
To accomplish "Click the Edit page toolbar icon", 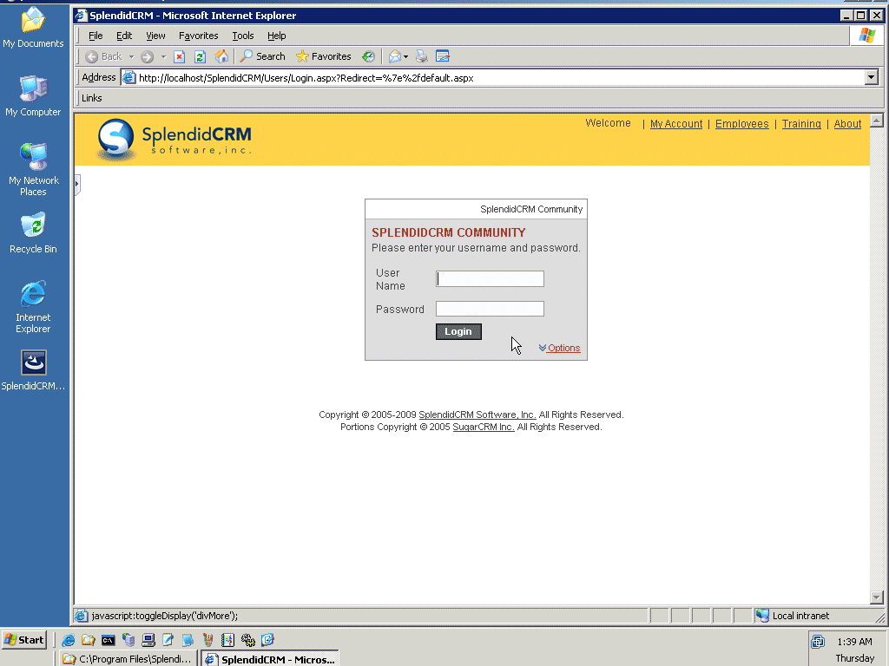I will point(443,56).
